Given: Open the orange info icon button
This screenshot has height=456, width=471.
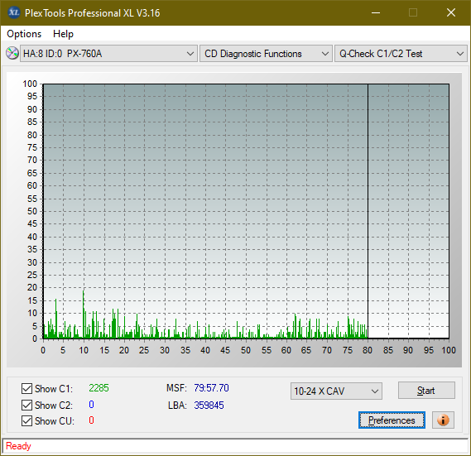Looking at the screenshot, I should coord(443,420).
